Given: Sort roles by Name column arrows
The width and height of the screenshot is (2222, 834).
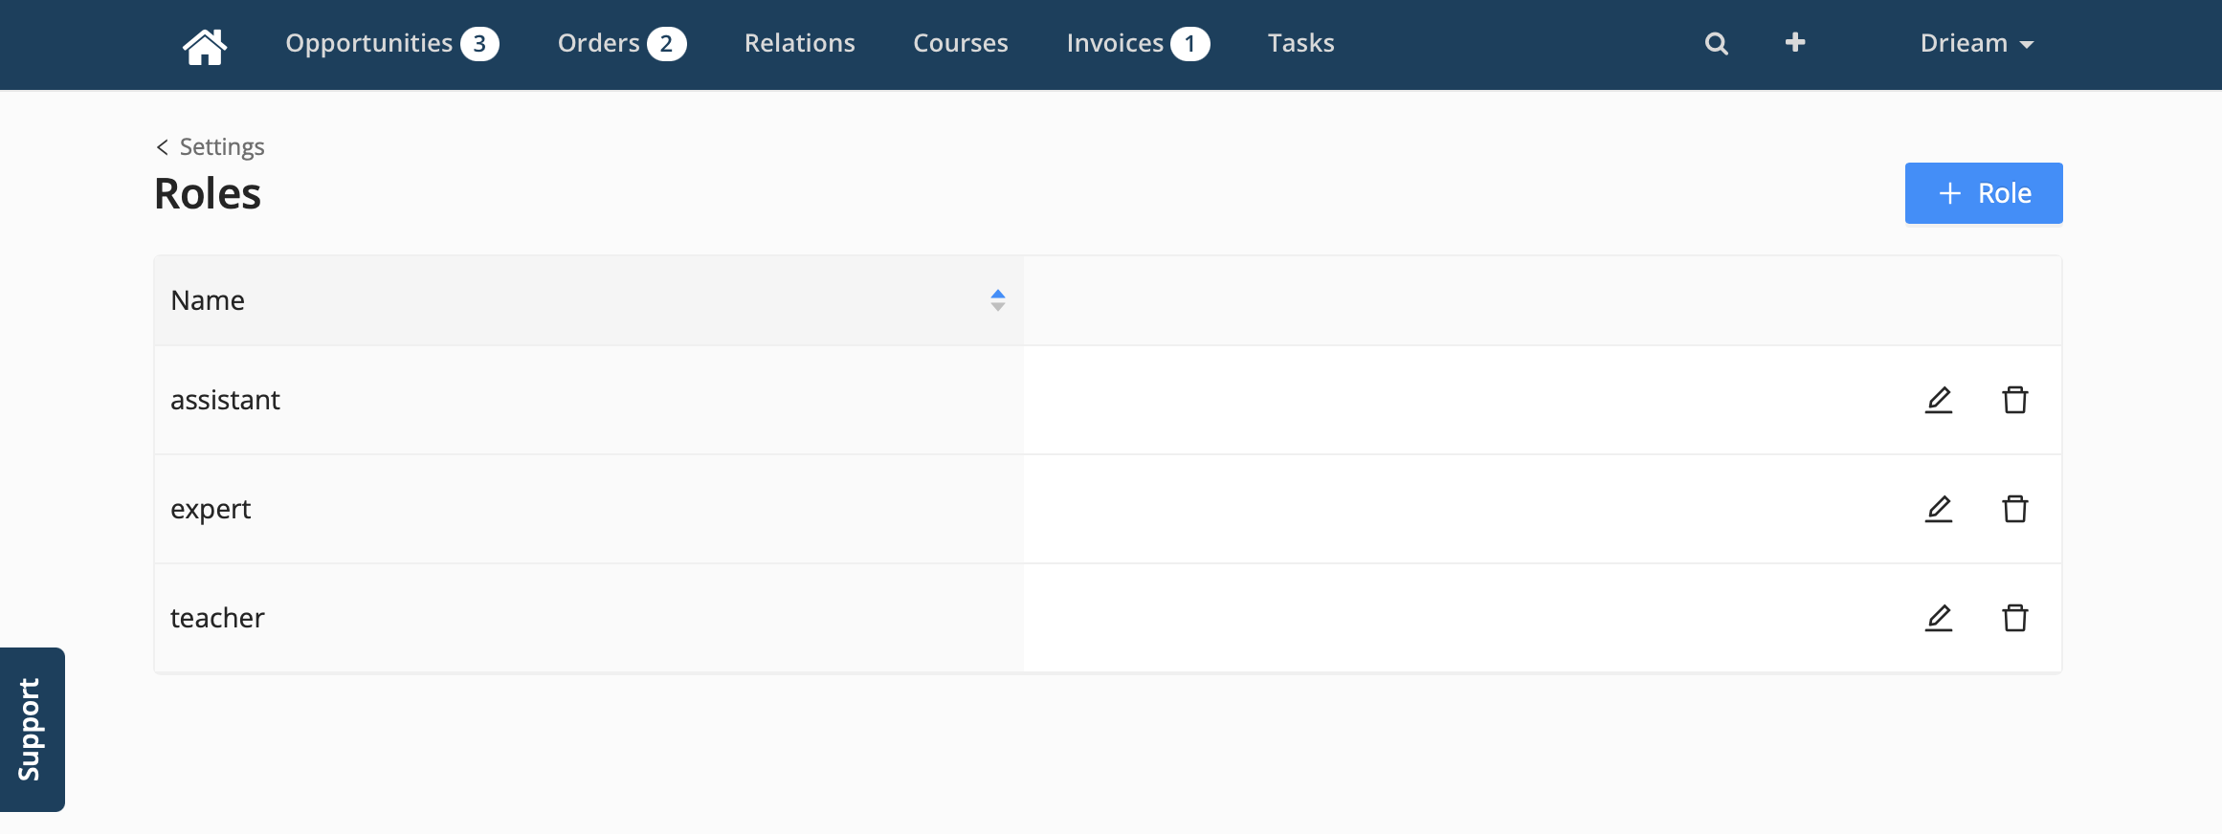Looking at the screenshot, I should (997, 300).
